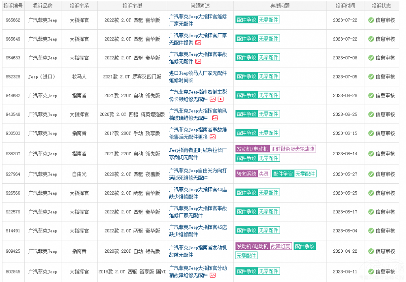This screenshot has height=282, width=406.
Task: Click green check status icon for 965662
Action: (x=371, y=20)
